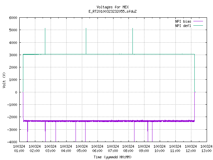This screenshot has height=160, width=213.
Task: Click the green deflection spike after 05:00
Action: pos(86,41)
